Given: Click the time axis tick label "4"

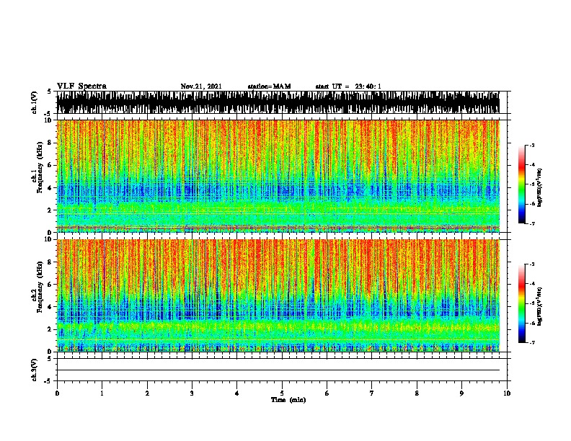Looking at the screenshot, I should 237,393.
